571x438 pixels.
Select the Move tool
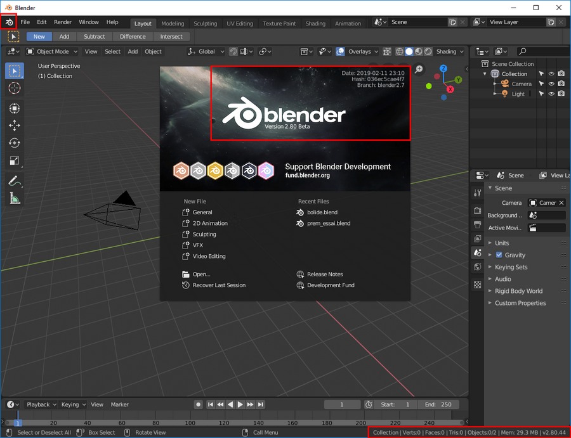point(14,126)
